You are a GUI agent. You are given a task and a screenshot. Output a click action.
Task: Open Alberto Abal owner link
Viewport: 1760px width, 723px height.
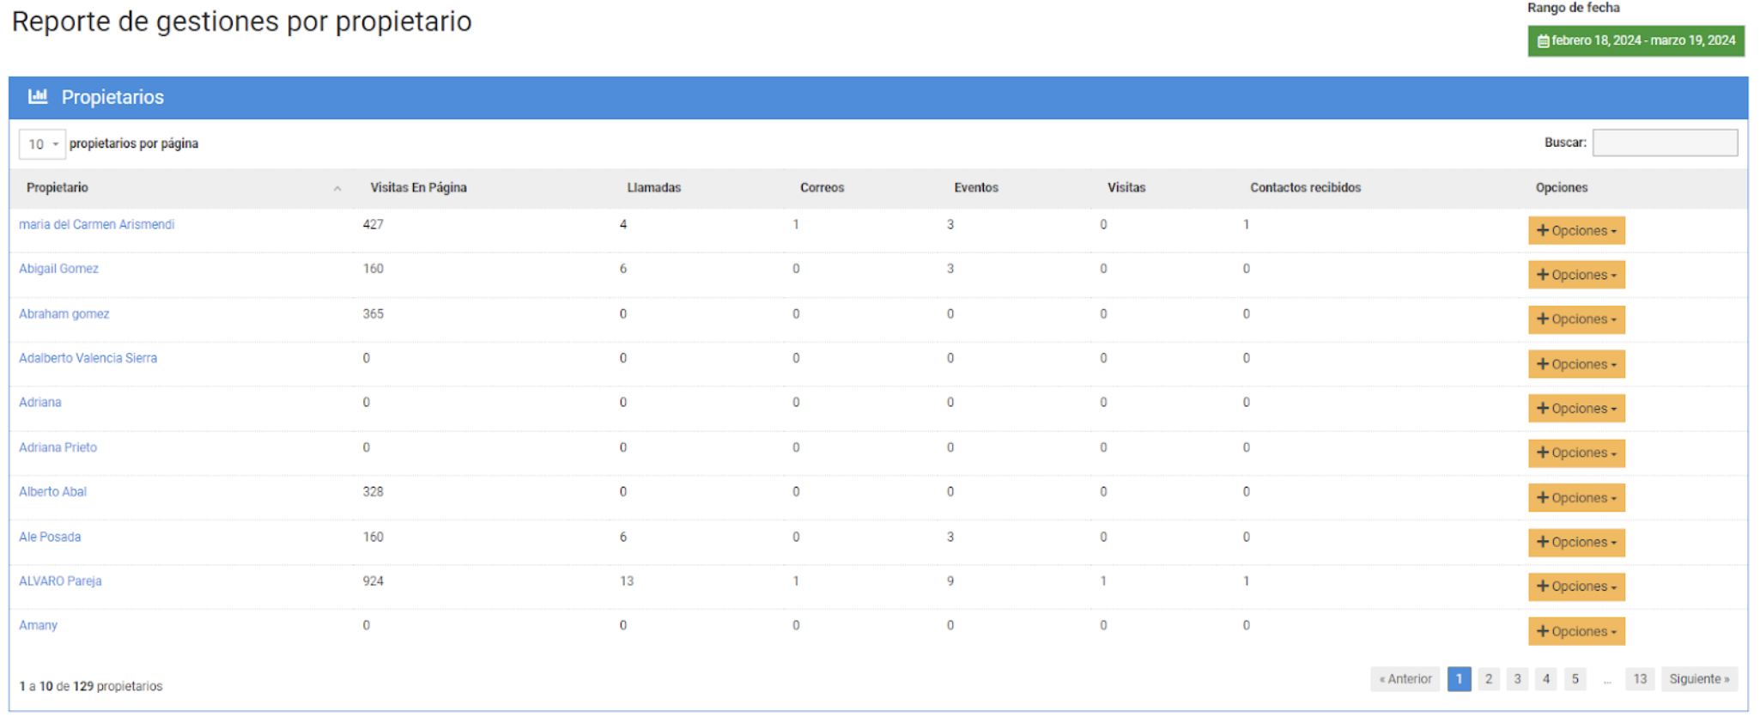(x=52, y=492)
